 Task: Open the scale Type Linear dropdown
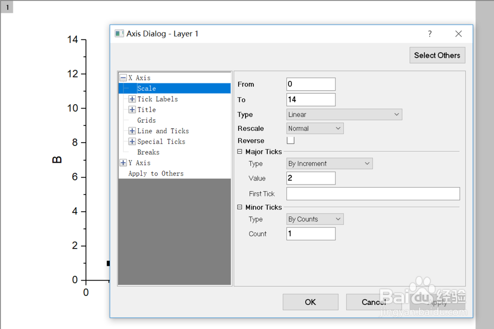coord(344,114)
